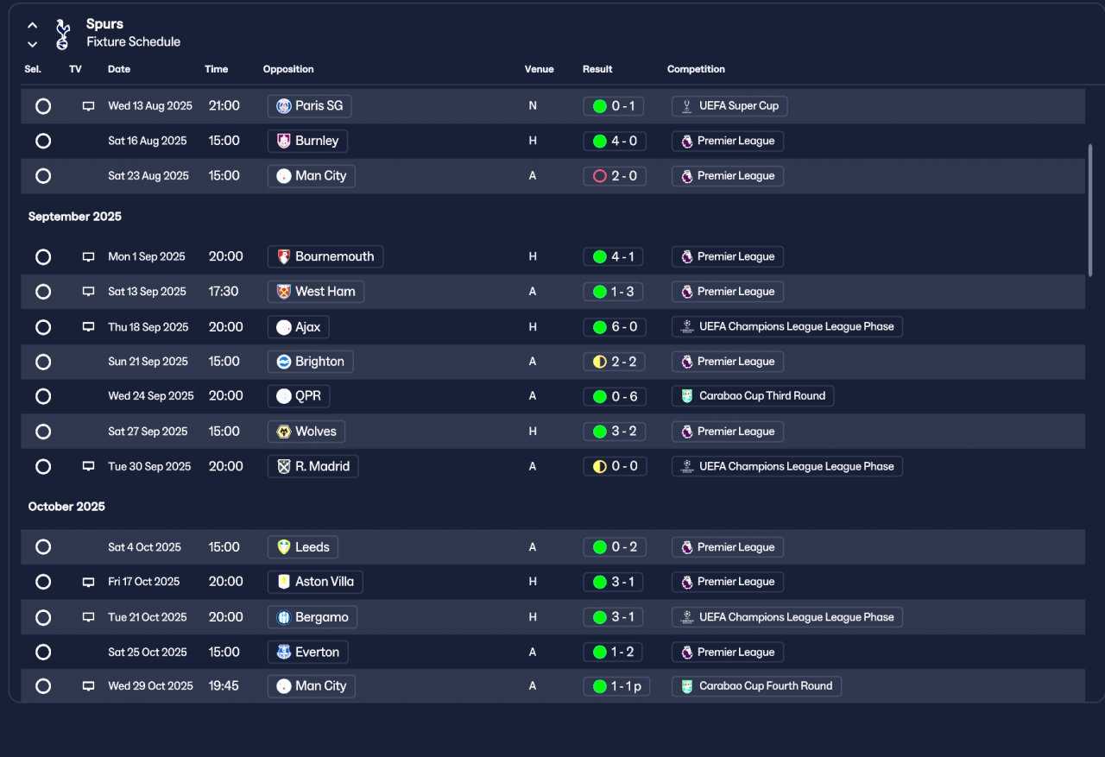
Task: Open the Burnley opposition button
Action: (307, 141)
